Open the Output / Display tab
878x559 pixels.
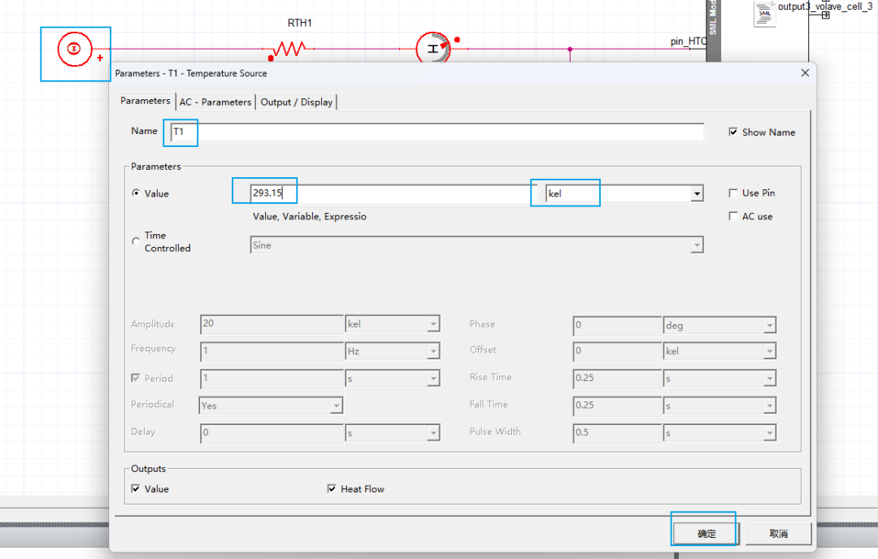tap(296, 102)
